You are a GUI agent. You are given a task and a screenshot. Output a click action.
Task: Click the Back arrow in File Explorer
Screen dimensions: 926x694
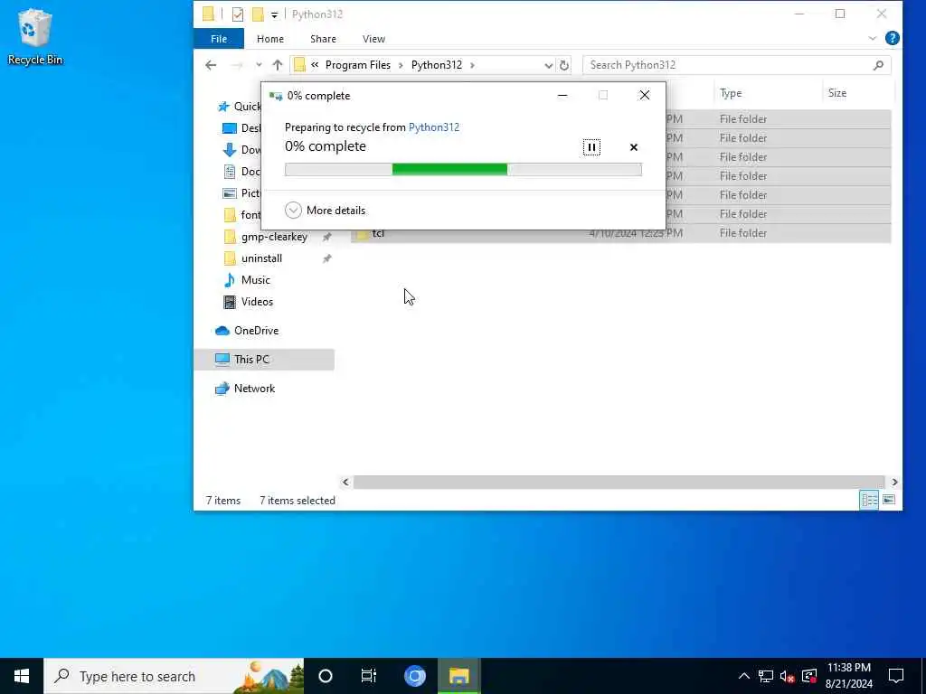[x=211, y=65]
